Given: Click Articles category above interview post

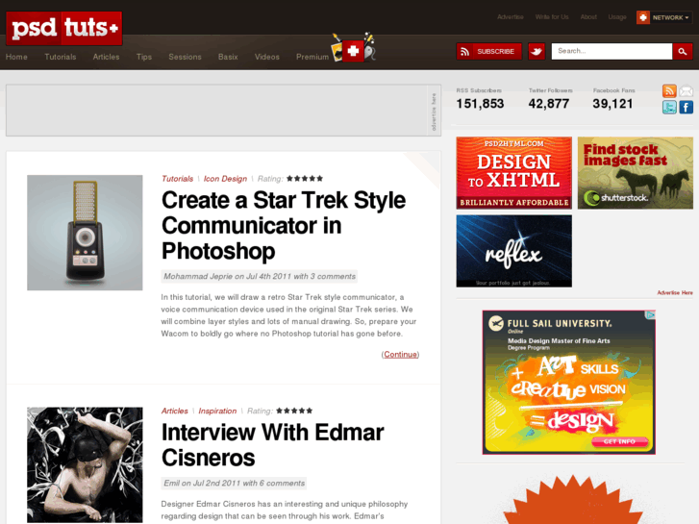Looking at the screenshot, I should point(175,412).
